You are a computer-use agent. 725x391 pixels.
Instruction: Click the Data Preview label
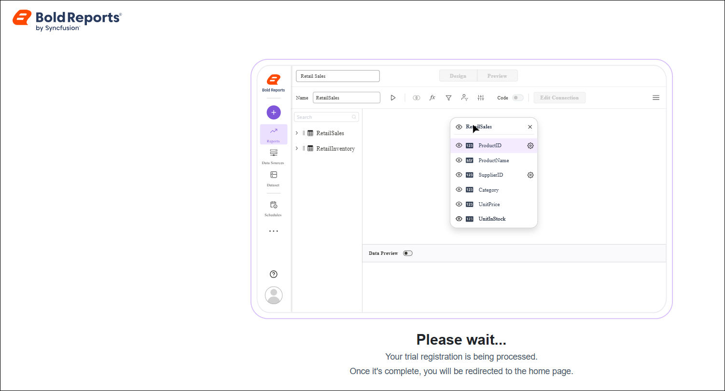[383, 253]
